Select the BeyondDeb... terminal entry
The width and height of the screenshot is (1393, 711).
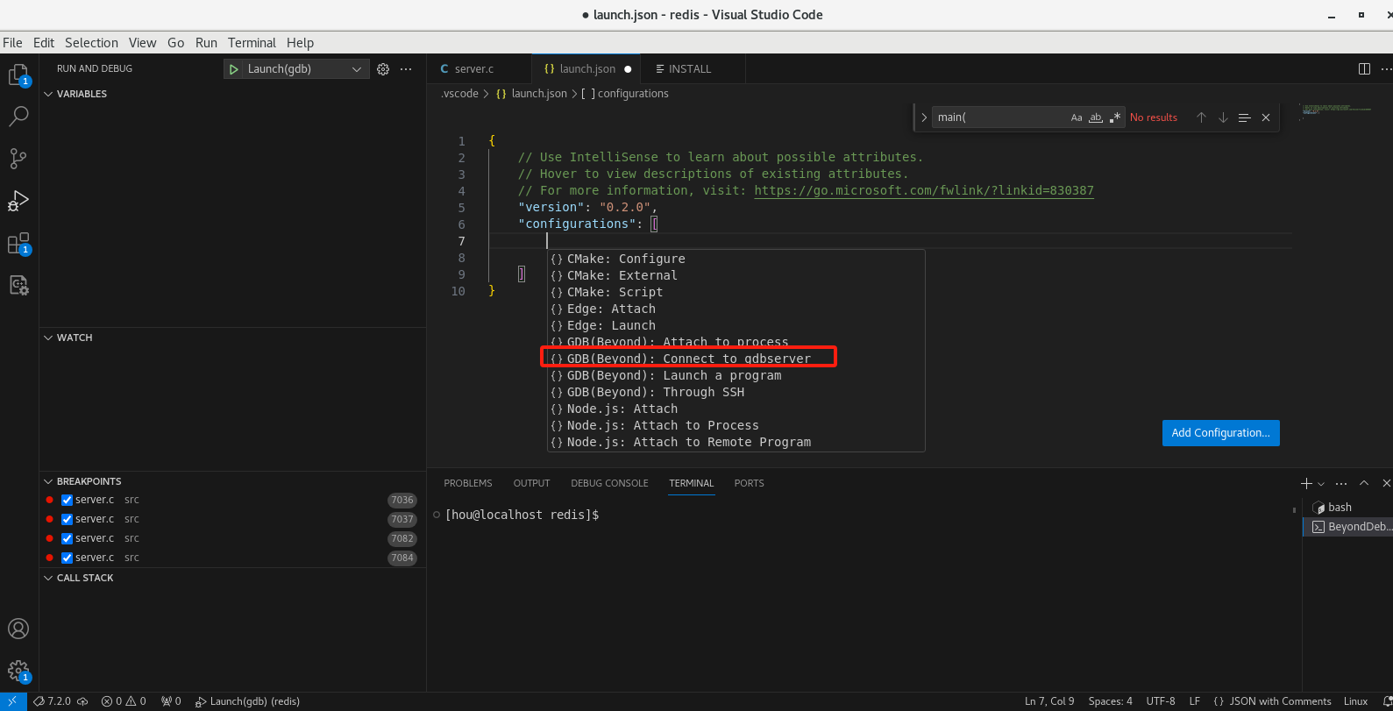tap(1348, 527)
